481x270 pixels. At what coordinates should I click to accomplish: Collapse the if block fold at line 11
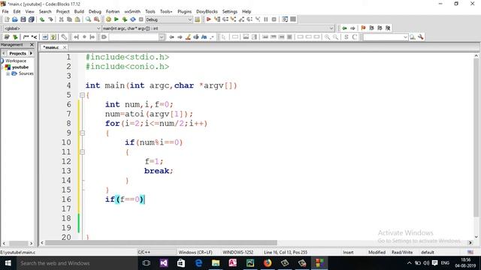coord(82,152)
